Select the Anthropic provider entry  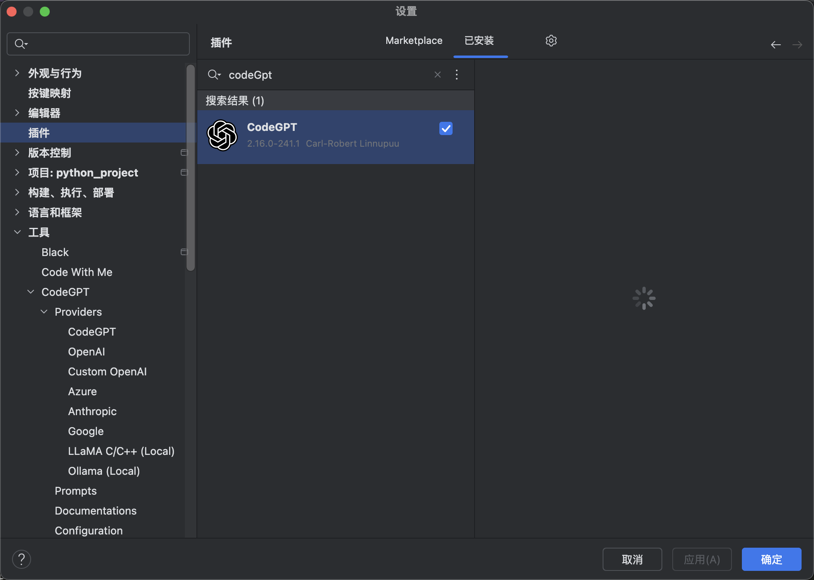[x=92, y=411]
